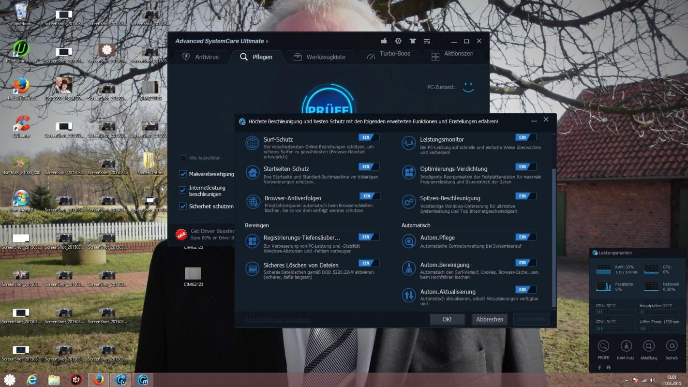688x387 pixels.
Task: Click the OK! button
Action: click(447, 319)
